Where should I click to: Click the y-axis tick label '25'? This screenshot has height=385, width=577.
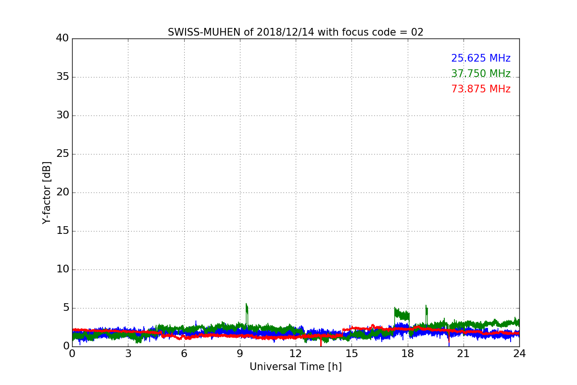click(63, 154)
